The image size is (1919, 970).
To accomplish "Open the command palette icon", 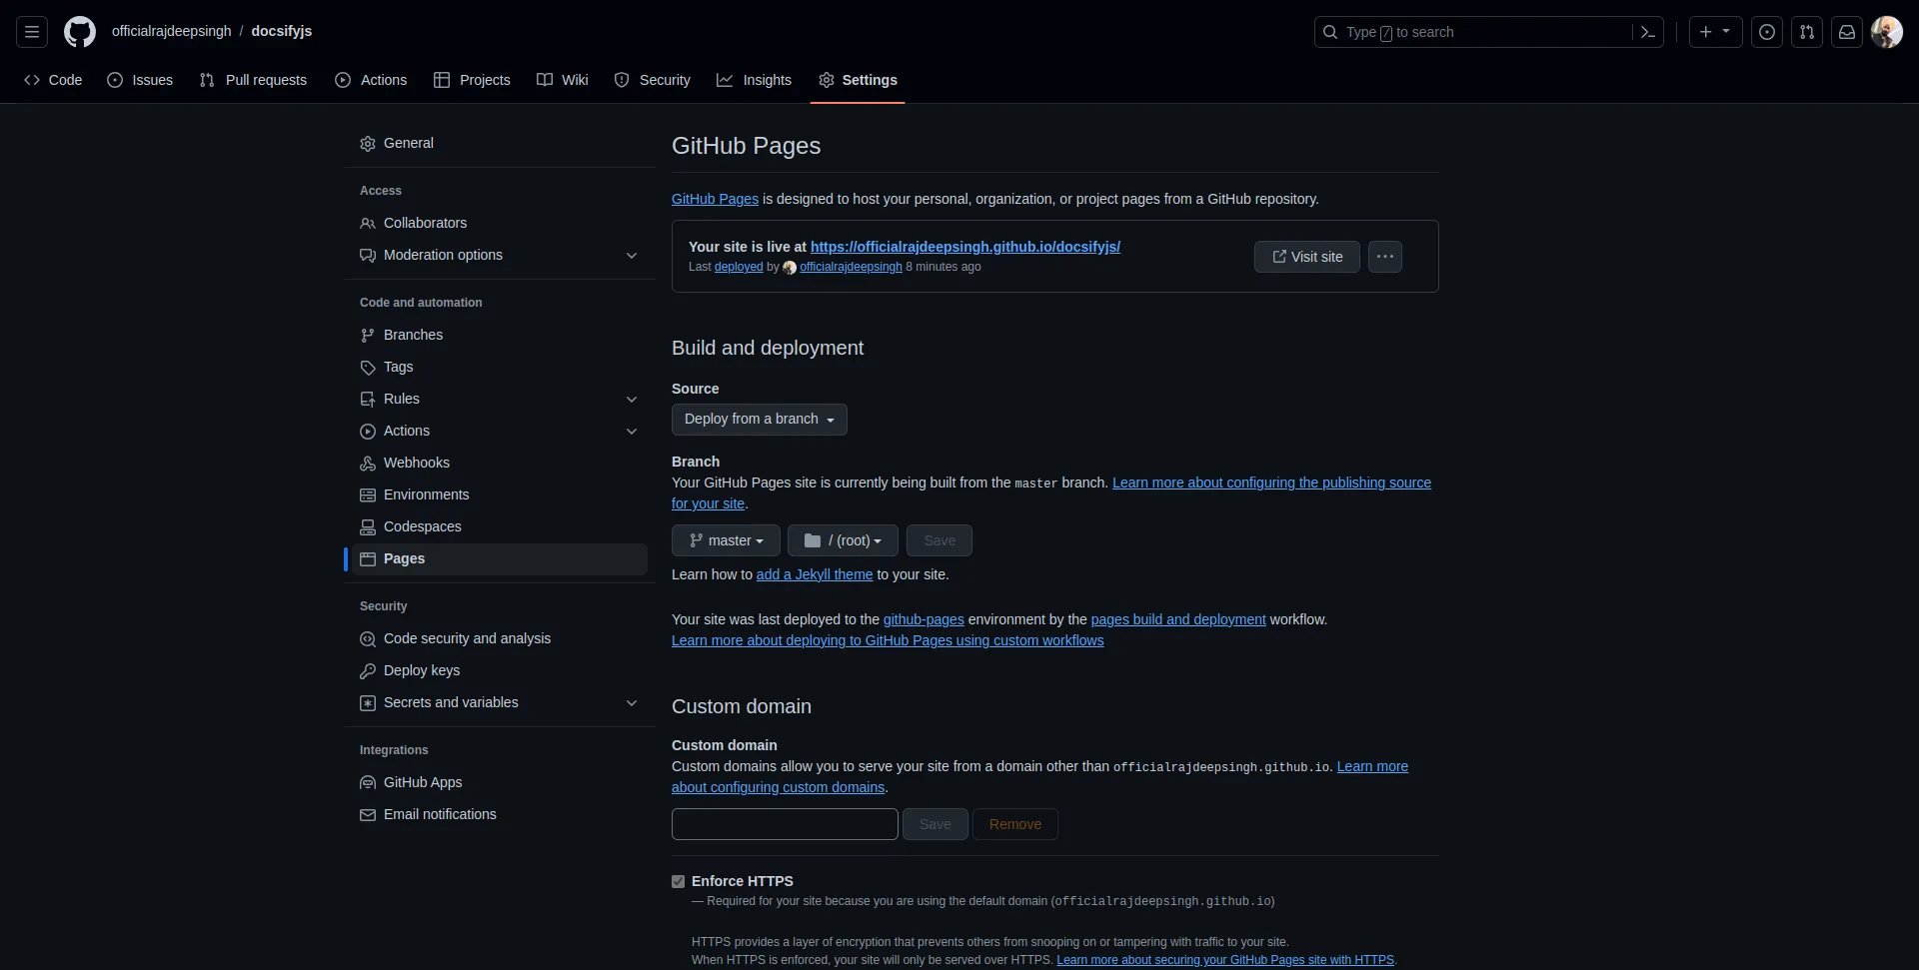I will tap(1647, 32).
